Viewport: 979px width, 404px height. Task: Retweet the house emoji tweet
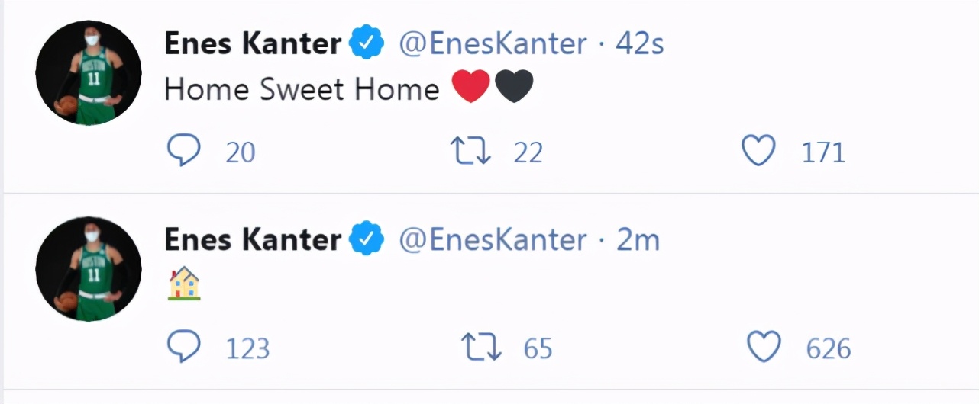(x=482, y=348)
